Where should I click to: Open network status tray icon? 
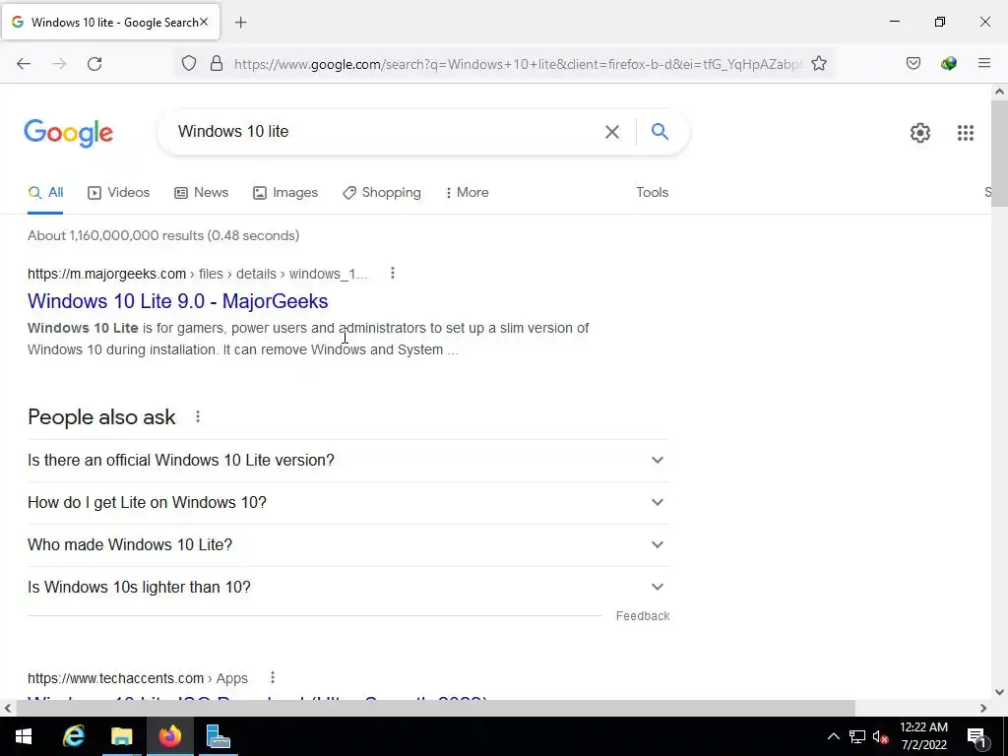pyautogui.click(x=857, y=736)
